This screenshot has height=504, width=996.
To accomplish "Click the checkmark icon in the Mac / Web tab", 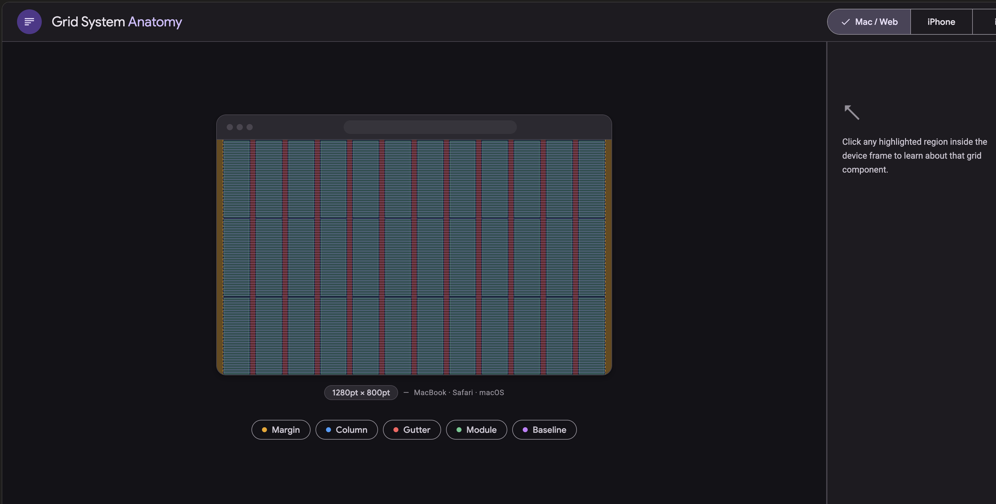I will pyautogui.click(x=845, y=22).
